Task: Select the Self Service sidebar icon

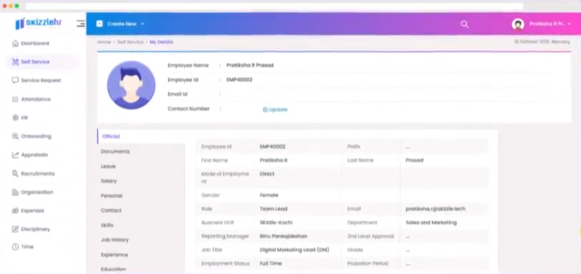Action: (15, 62)
